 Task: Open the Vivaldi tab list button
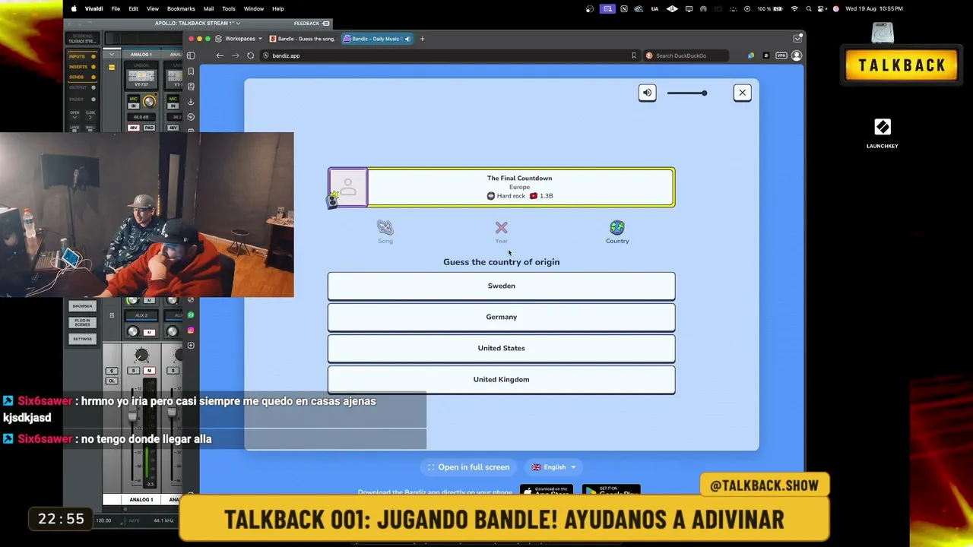[x=797, y=39]
